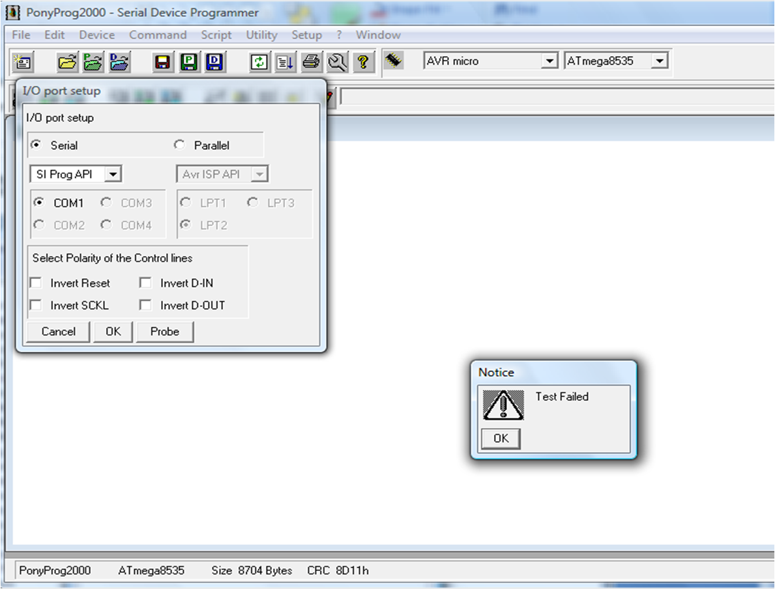
Task: Click Save Program green P floppy icon
Action: (189, 62)
